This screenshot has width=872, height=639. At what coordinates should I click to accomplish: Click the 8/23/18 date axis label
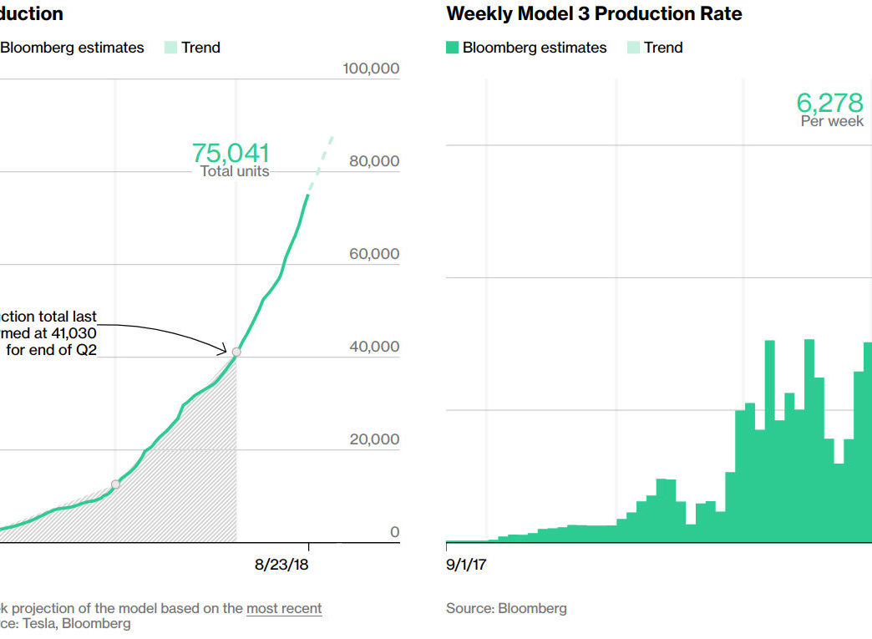coord(281,565)
